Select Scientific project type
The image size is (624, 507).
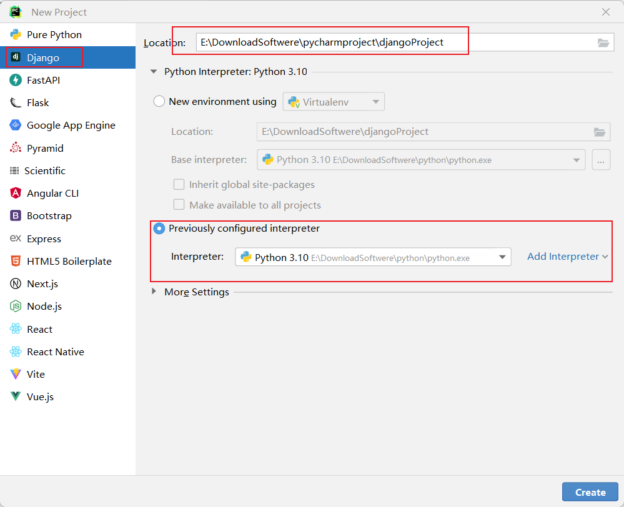(x=67, y=170)
